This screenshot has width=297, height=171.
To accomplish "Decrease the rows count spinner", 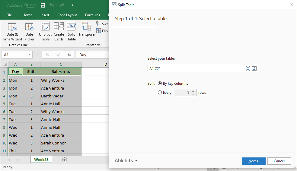I will (193, 94).
